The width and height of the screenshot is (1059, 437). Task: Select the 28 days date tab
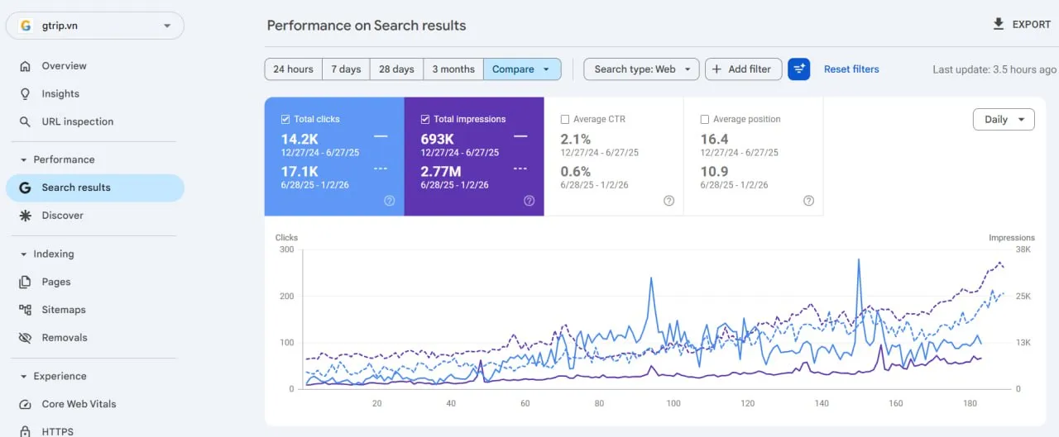click(x=396, y=69)
